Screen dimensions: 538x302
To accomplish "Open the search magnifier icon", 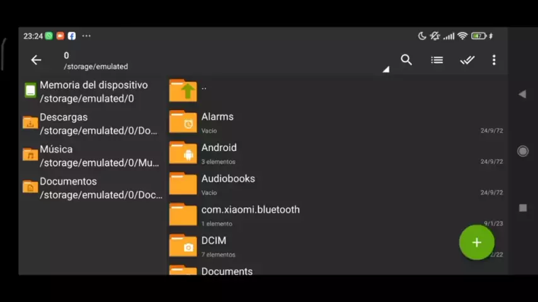I will [x=406, y=60].
